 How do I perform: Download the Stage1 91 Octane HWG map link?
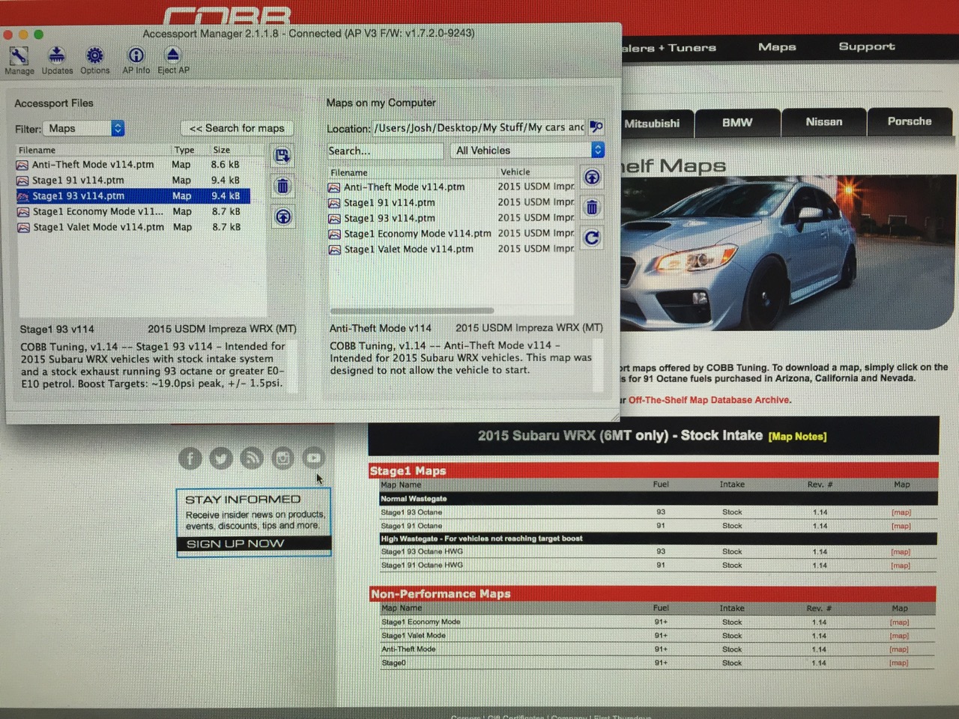pyautogui.click(x=901, y=565)
